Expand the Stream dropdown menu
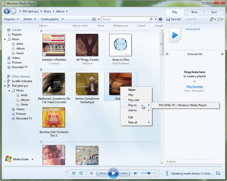227x181 pixels. tap(30, 19)
